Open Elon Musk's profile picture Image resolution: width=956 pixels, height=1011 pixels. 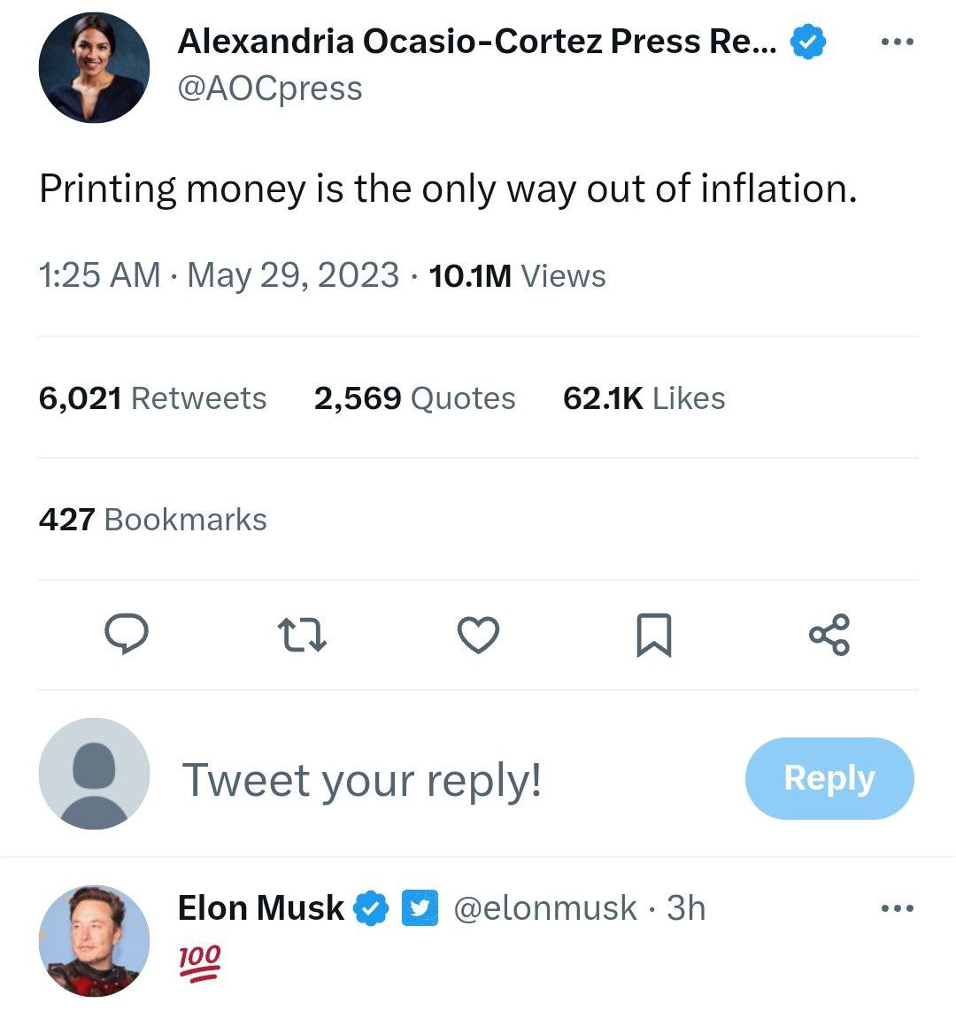pyautogui.click(x=94, y=940)
